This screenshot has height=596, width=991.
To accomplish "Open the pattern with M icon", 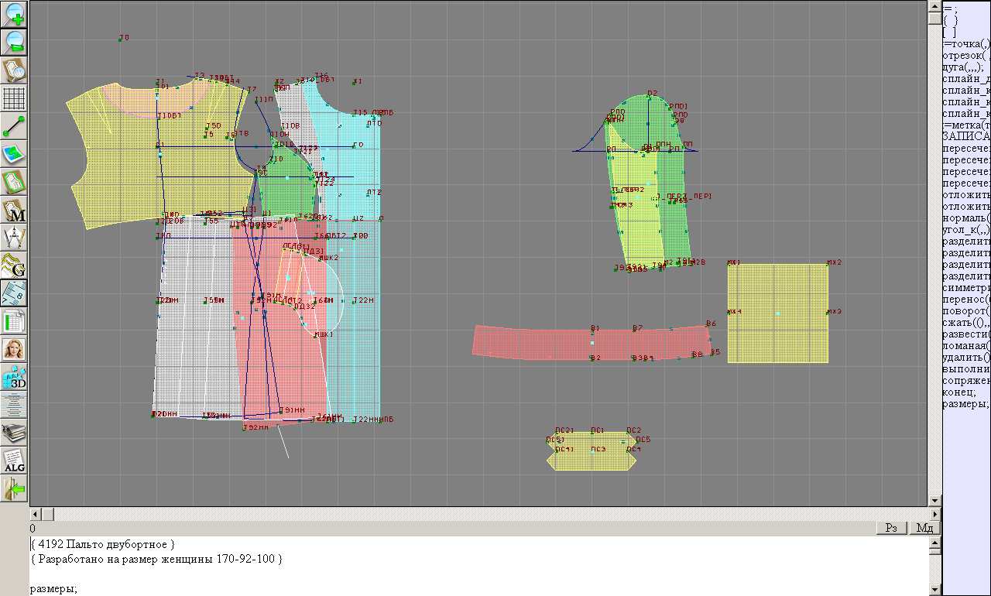I will click(15, 210).
